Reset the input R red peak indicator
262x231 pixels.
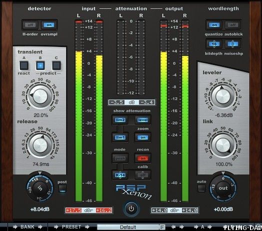click(99, 21)
